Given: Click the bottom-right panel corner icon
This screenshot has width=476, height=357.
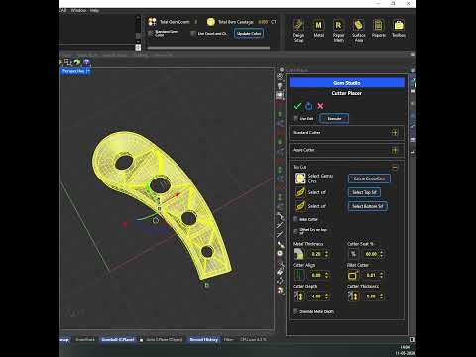Looking at the screenshot, I should coord(412,339).
